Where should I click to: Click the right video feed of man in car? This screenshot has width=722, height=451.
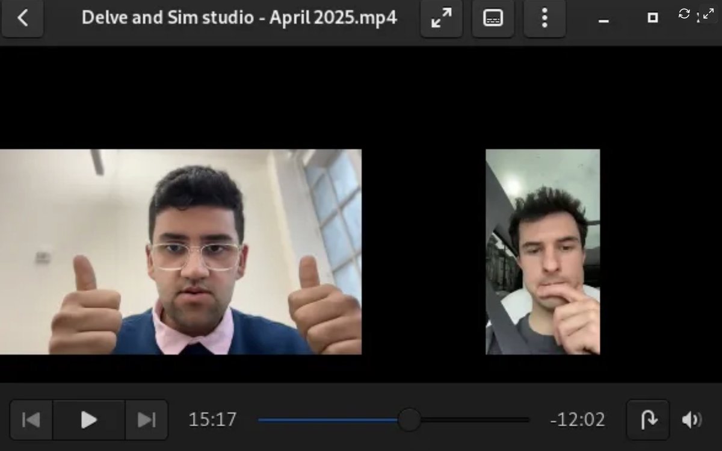click(x=543, y=252)
